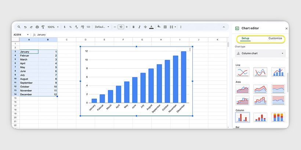
Task: Click the cell containing January
Action: coord(29,52)
